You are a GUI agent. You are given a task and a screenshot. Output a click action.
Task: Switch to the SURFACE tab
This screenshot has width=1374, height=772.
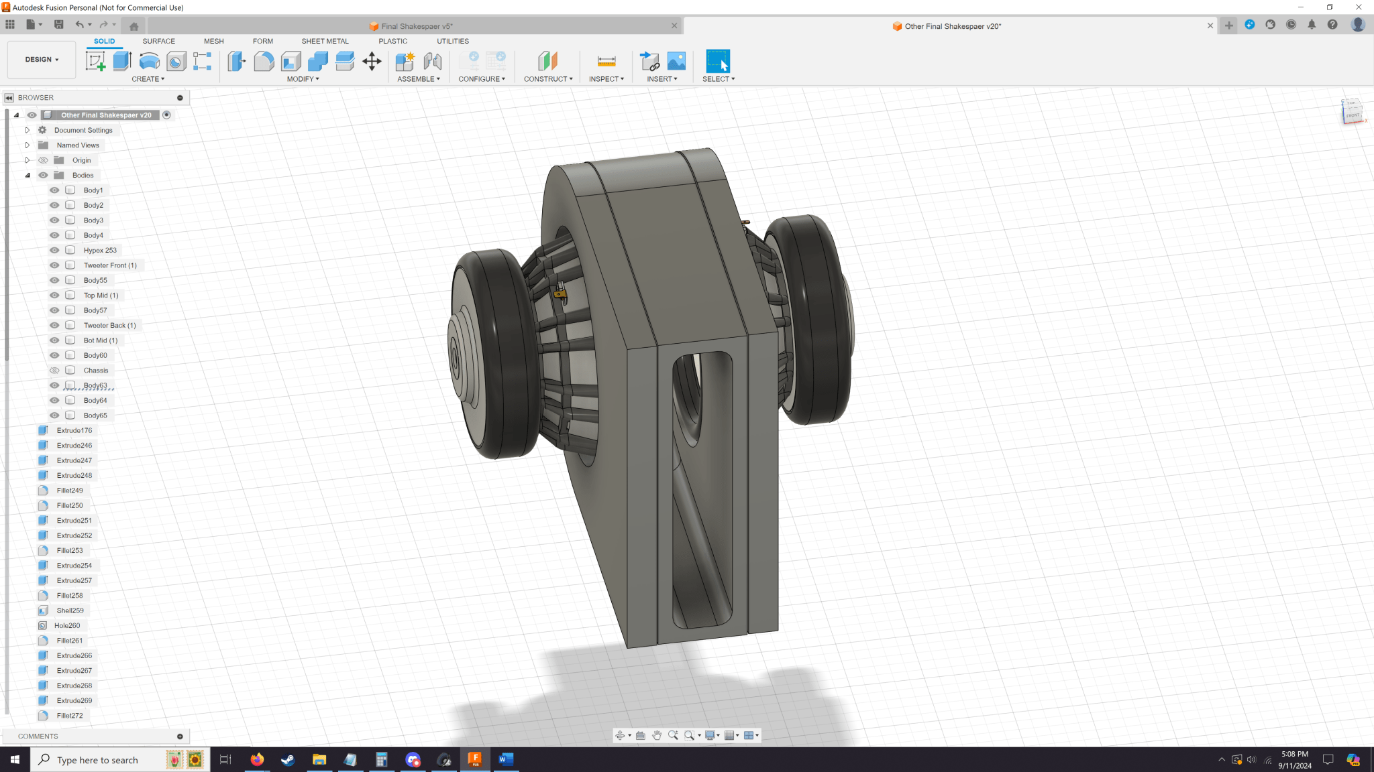click(158, 42)
